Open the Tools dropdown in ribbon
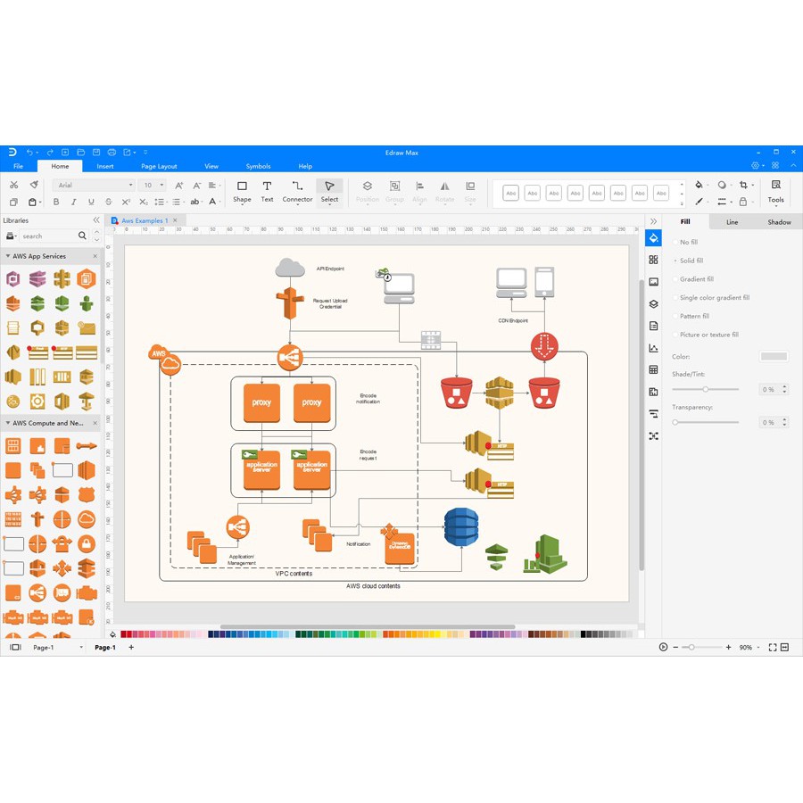The width and height of the screenshot is (803, 803). pyautogui.click(x=775, y=193)
